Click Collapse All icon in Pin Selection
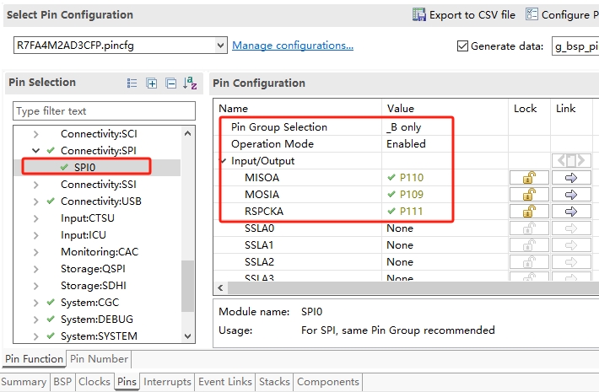This screenshot has width=599, height=392. (170, 83)
